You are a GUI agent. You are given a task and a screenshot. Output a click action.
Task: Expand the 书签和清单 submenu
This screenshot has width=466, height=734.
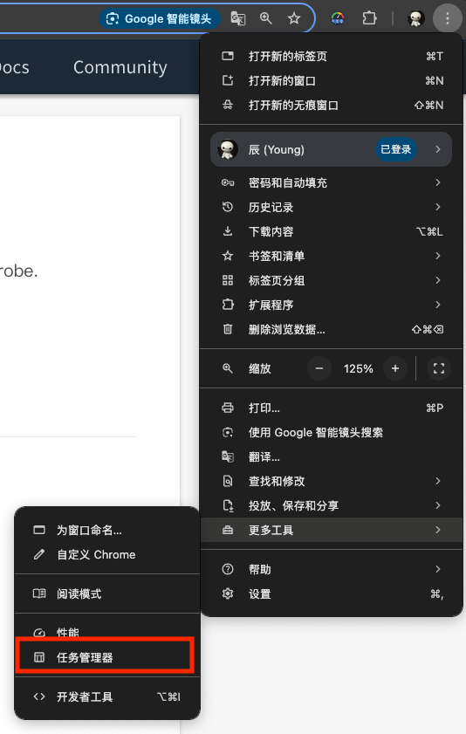[332, 256]
